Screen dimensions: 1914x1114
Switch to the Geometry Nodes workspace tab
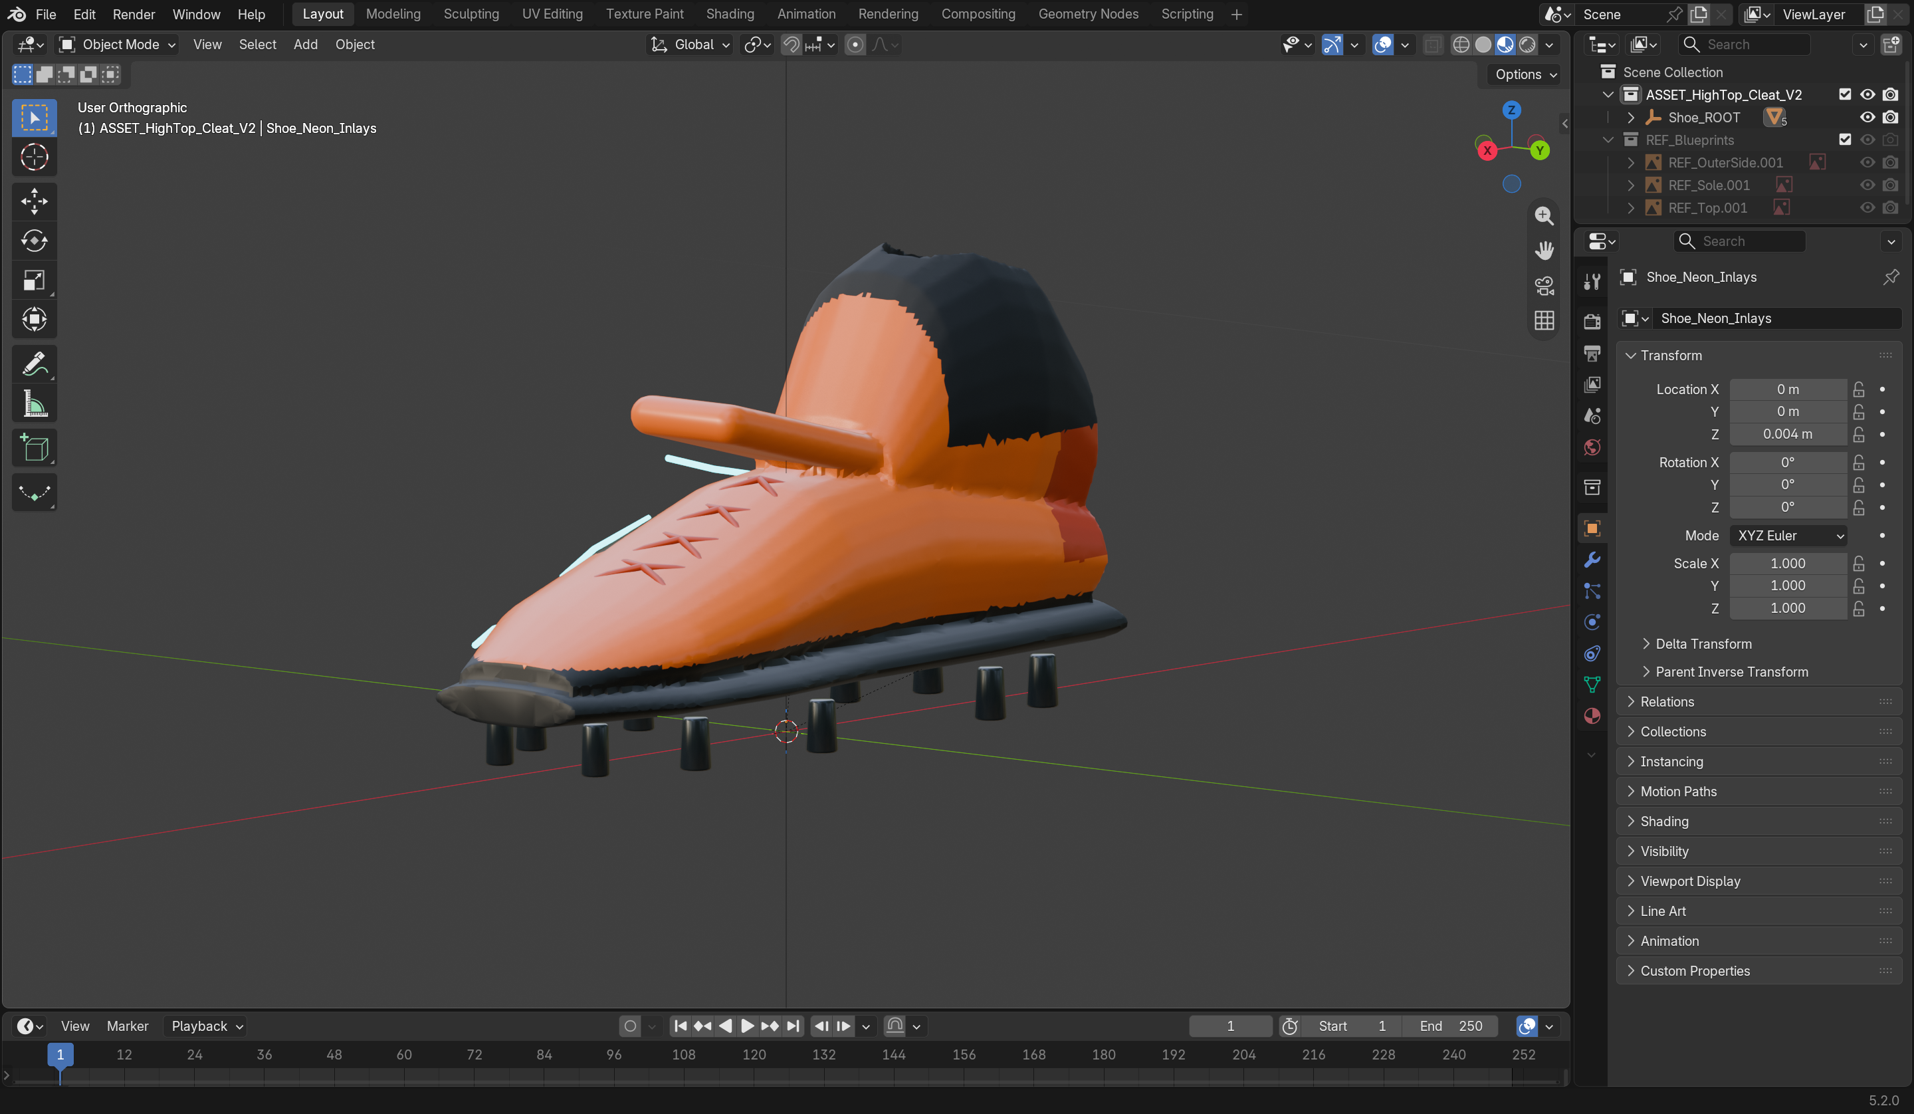coord(1088,15)
